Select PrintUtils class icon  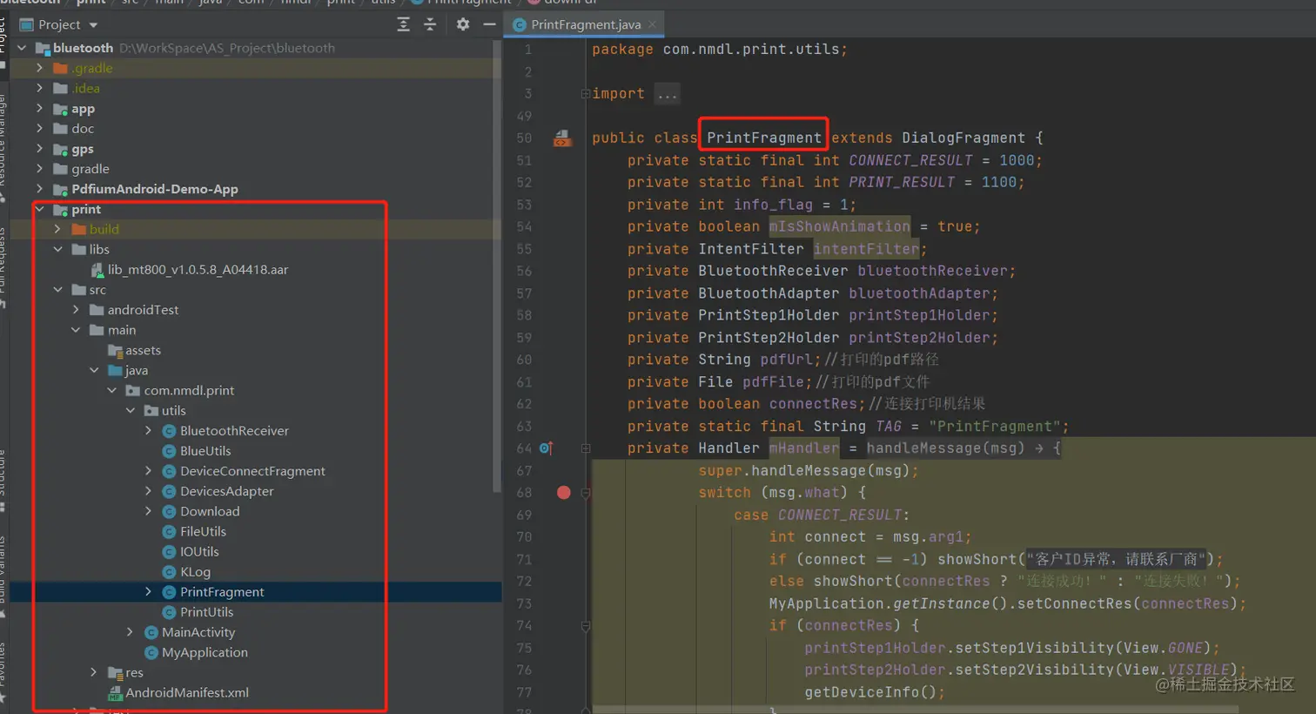(169, 611)
